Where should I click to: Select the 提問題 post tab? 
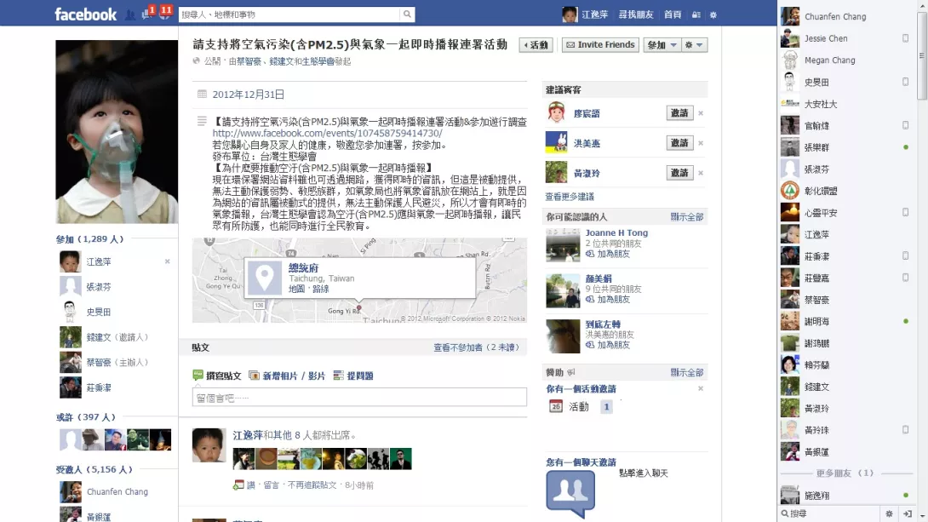coord(353,376)
